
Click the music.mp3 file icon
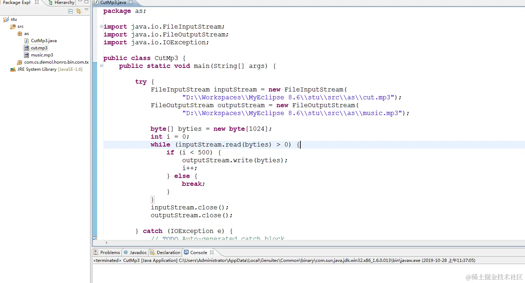pos(26,55)
